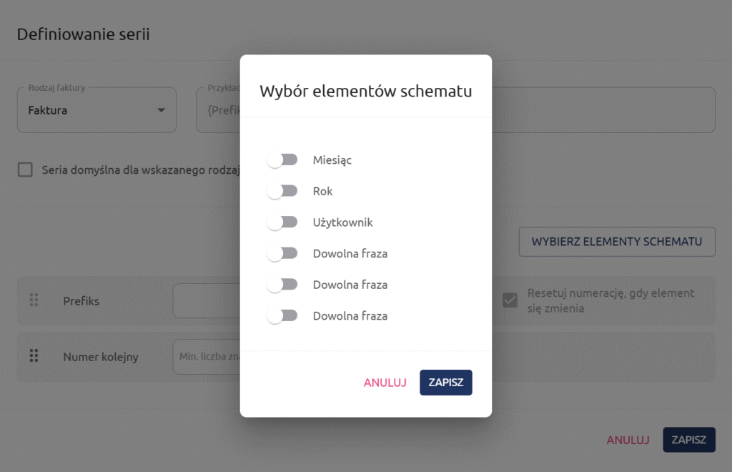Toggle the Użytkownik switch on
This screenshot has width=732, height=472.
click(x=282, y=222)
